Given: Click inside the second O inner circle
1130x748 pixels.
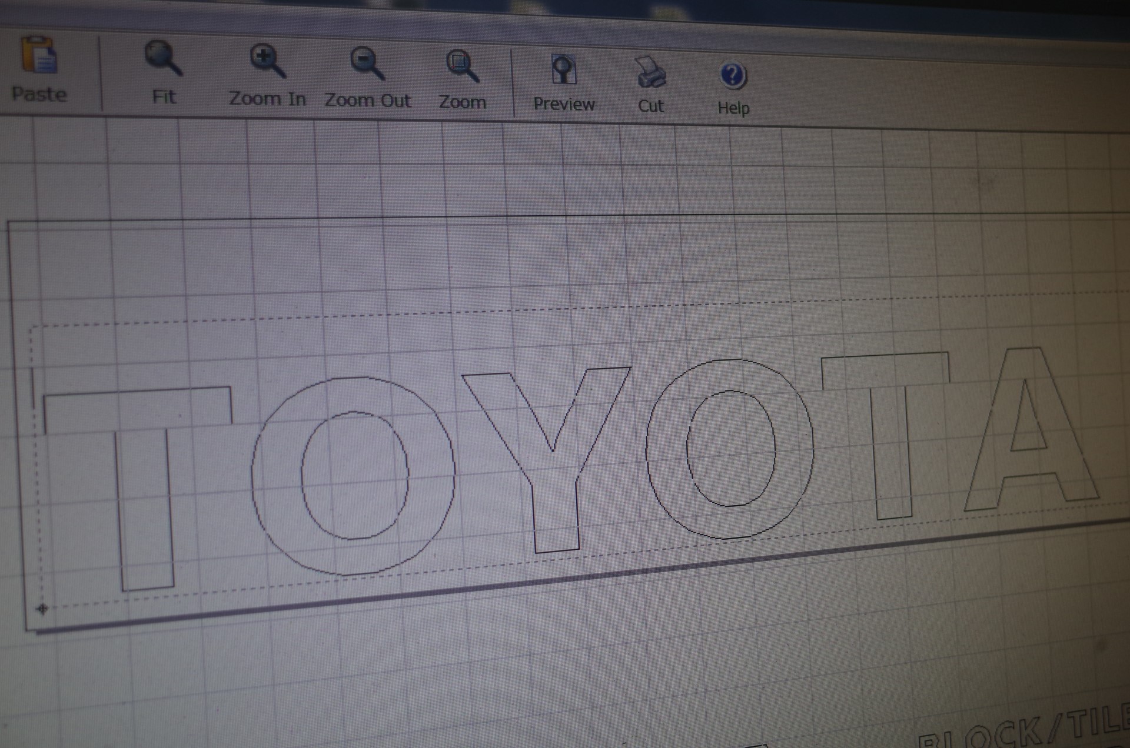Looking at the screenshot, I should click(730, 448).
